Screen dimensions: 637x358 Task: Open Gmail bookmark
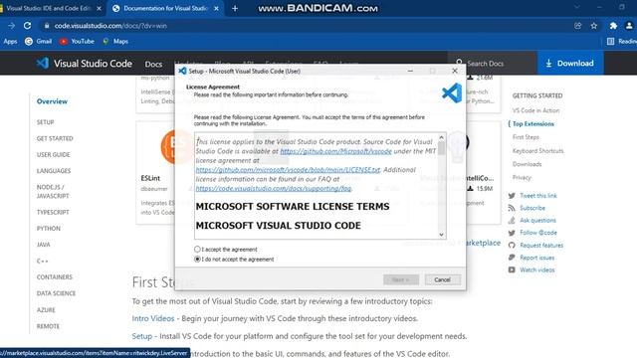[x=38, y=41]
